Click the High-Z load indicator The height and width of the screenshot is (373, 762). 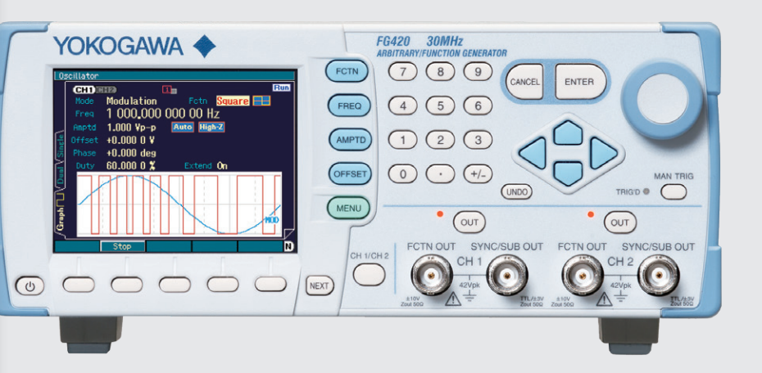[x=211, y=127]
